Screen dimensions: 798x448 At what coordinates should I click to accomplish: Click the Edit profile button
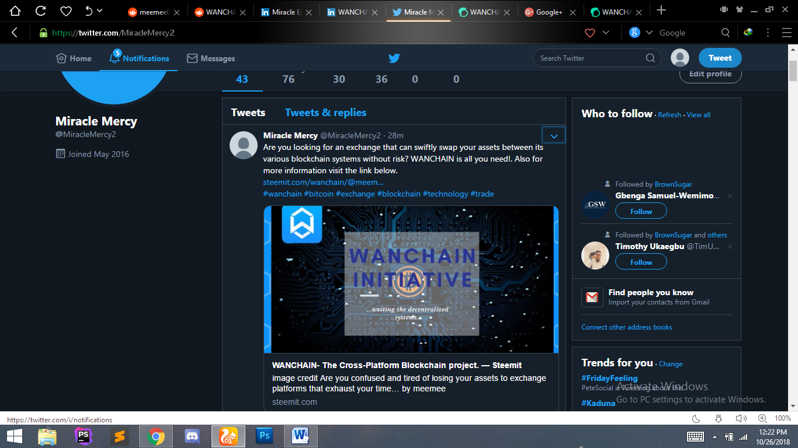710,74
